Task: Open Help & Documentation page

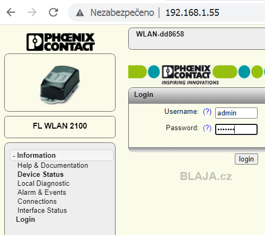Action: coord(52,166)
